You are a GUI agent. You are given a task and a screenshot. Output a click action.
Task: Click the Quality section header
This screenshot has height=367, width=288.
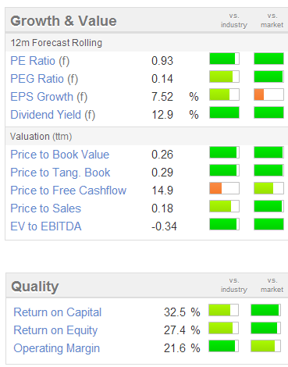pos(35,287)
